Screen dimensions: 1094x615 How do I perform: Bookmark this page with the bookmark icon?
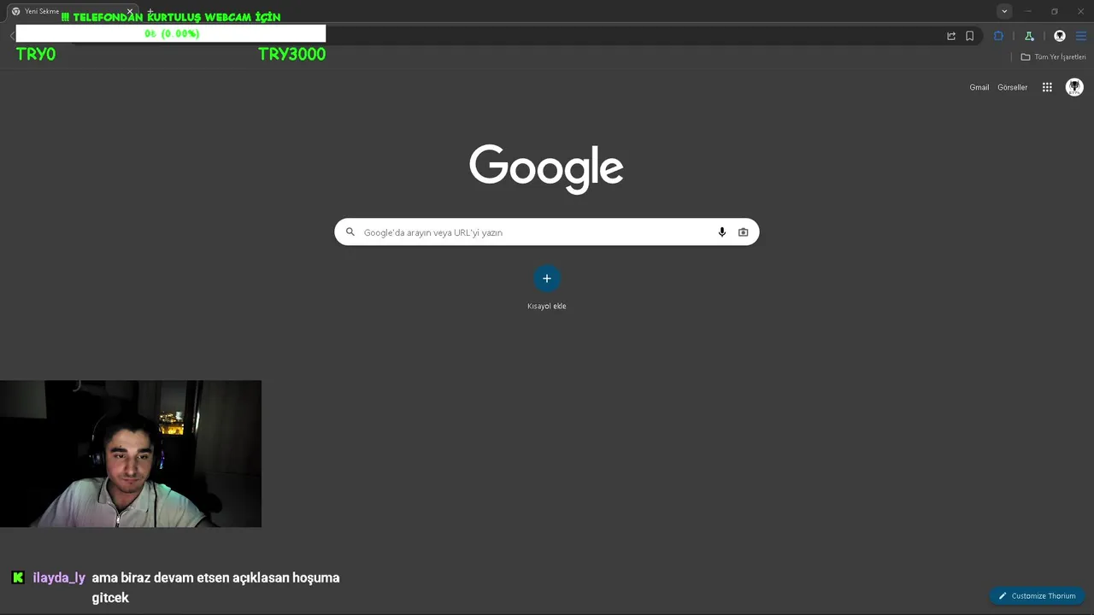click(970, 36)
